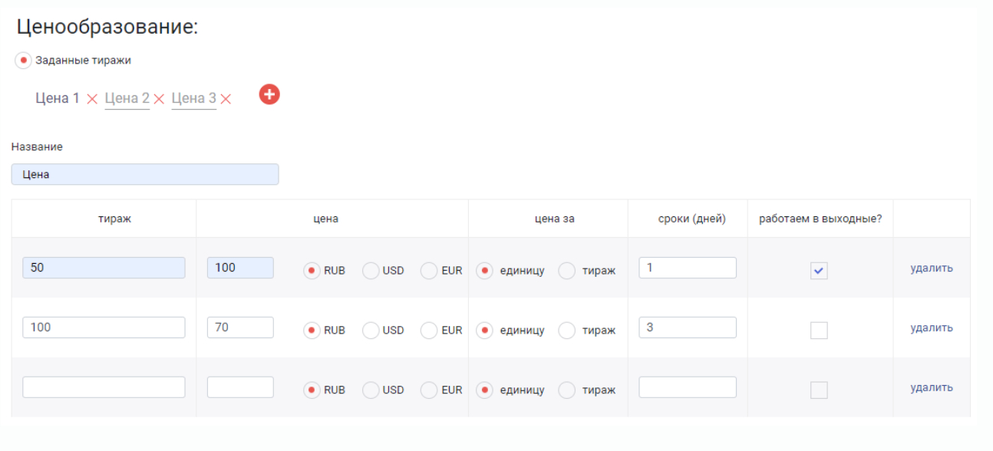Switch to the Цена 2 tab
The image size is (993, 451).
tap(127, 98)
